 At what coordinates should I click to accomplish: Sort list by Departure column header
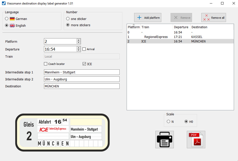[182, 27]
